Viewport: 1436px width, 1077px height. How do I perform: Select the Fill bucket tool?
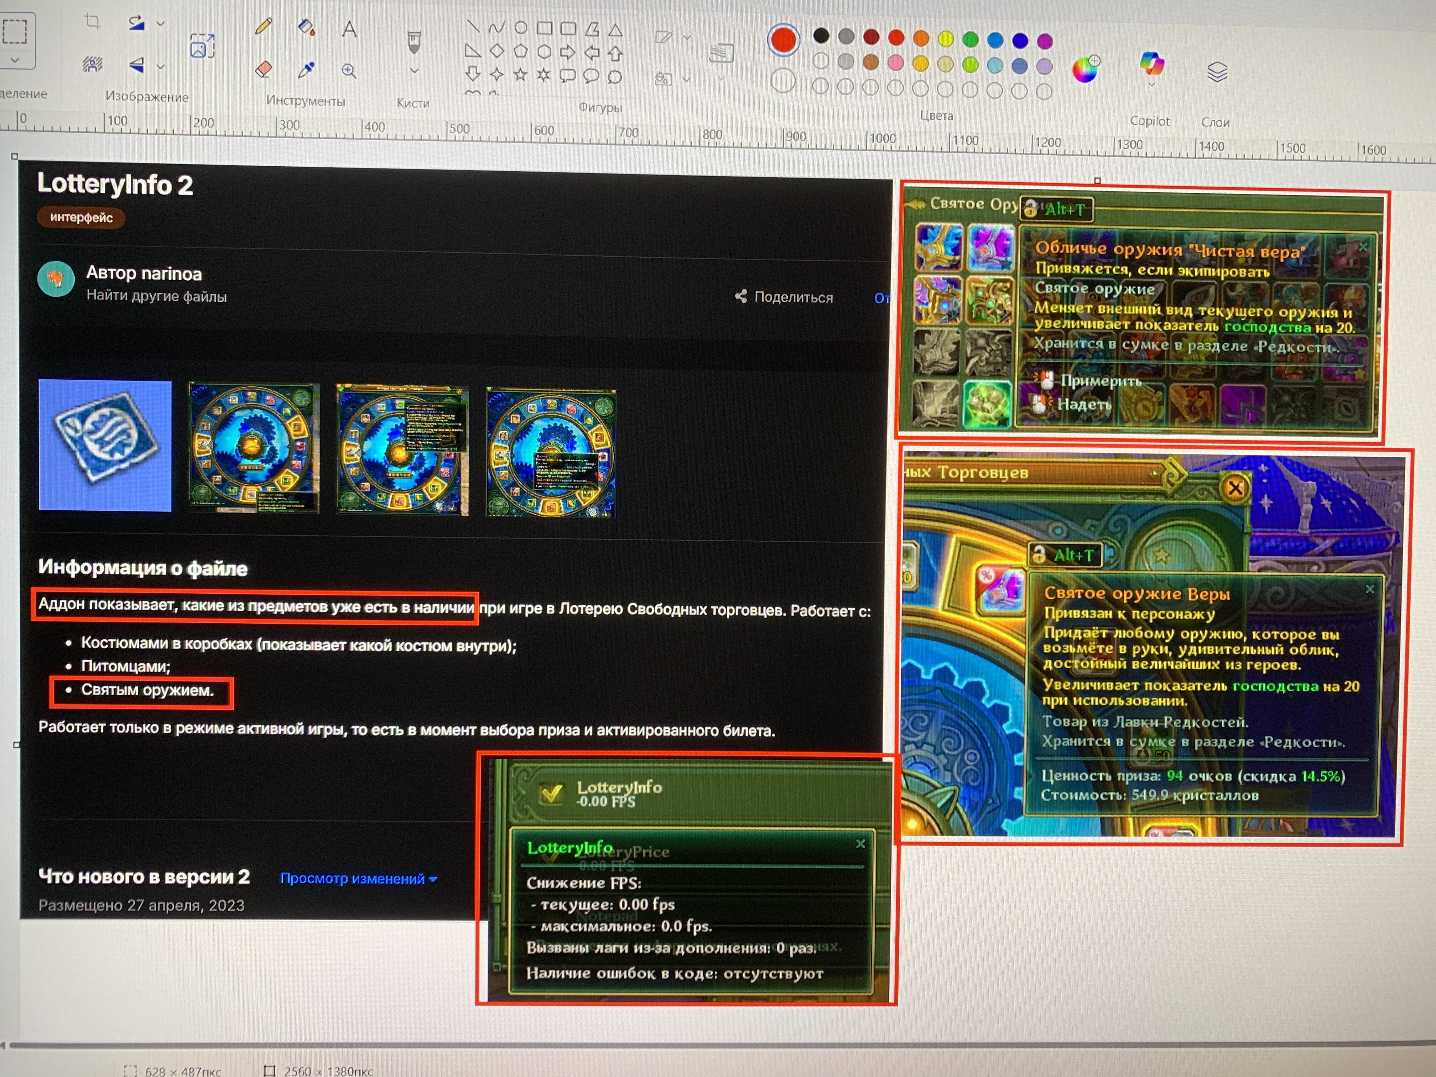point(306,27)
